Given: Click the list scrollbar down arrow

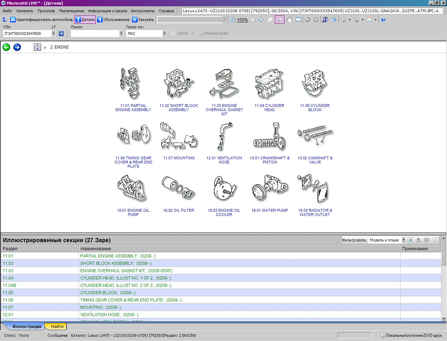Looking at the screenshot, I should coord(444,319).
